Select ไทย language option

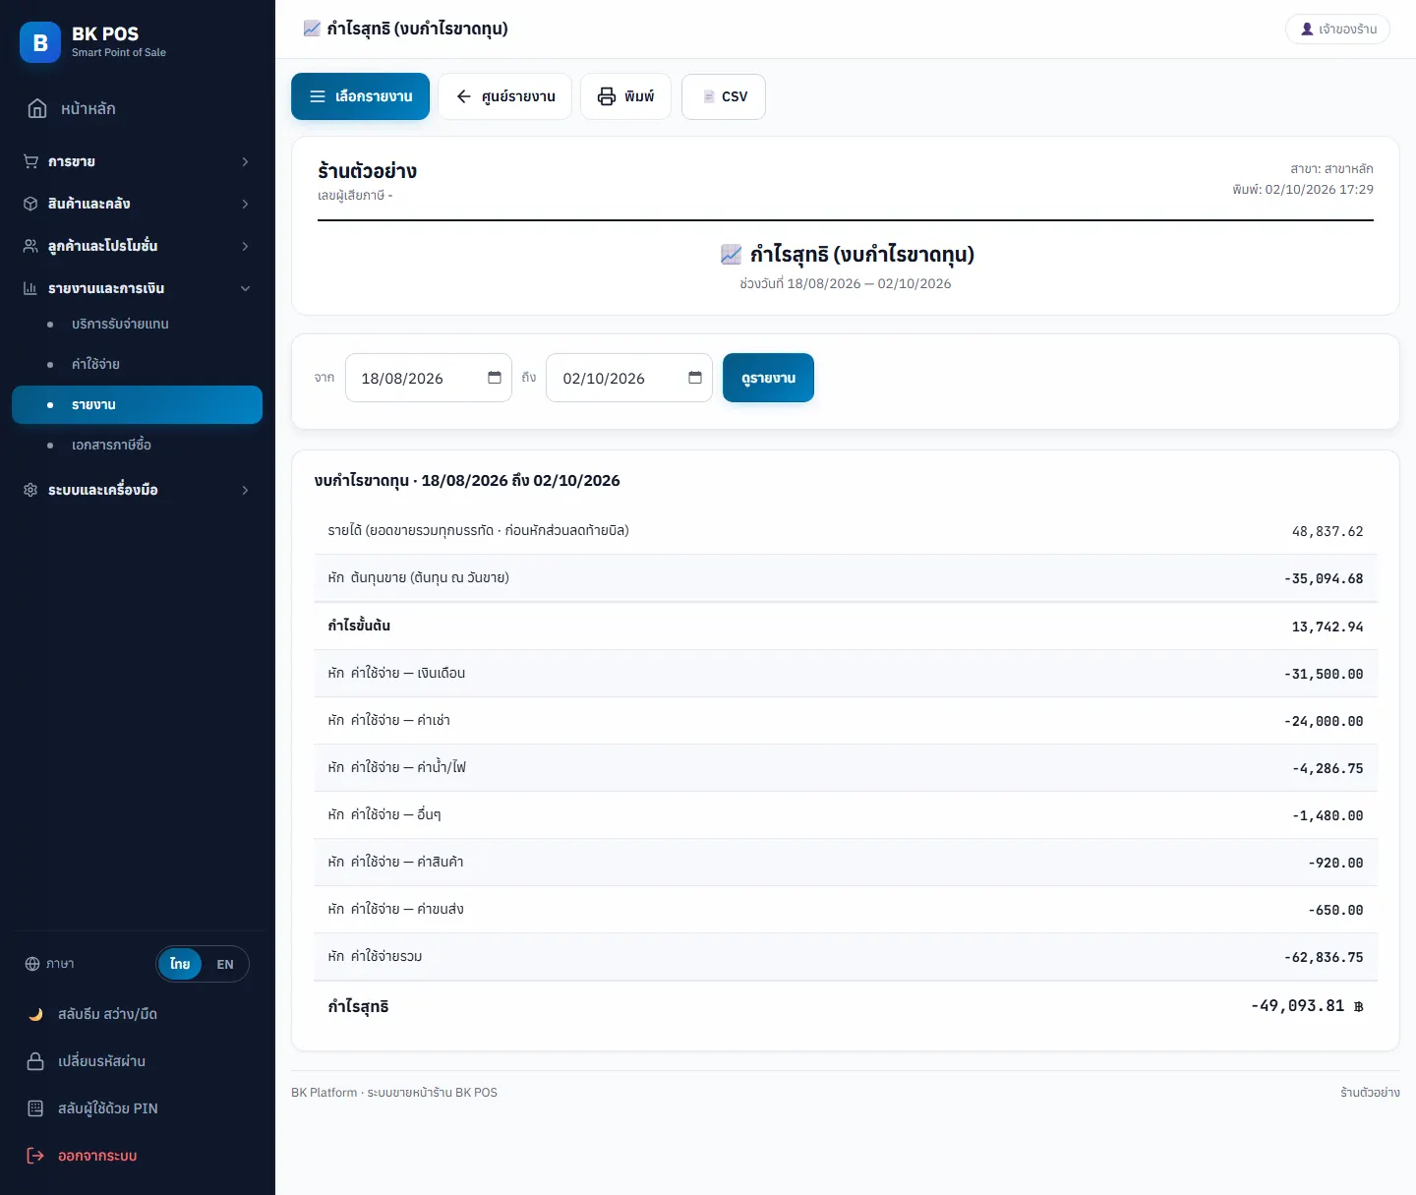tap(180, 964)
